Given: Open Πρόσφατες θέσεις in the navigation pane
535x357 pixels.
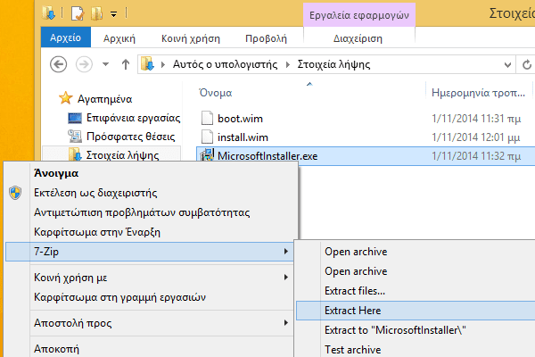Looking at the screenshot, I should (121, 137).
